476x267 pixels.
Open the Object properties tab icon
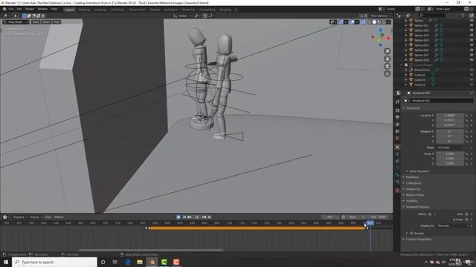(397, 147)
